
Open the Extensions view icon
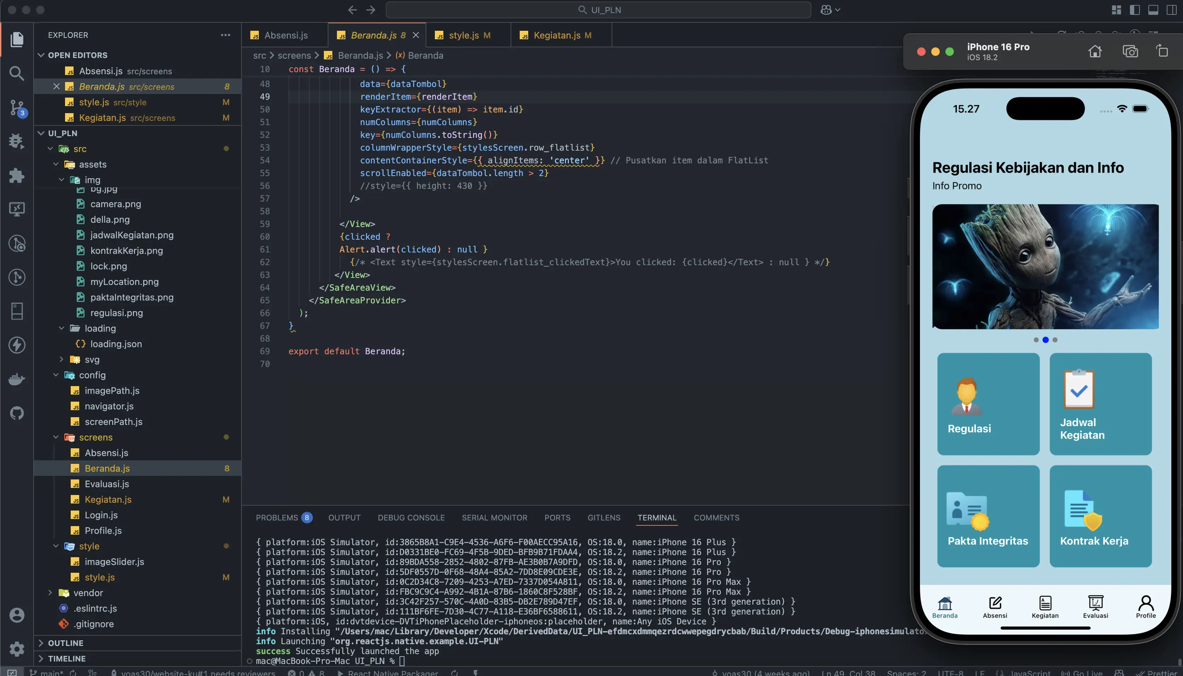tap(17, 175)
